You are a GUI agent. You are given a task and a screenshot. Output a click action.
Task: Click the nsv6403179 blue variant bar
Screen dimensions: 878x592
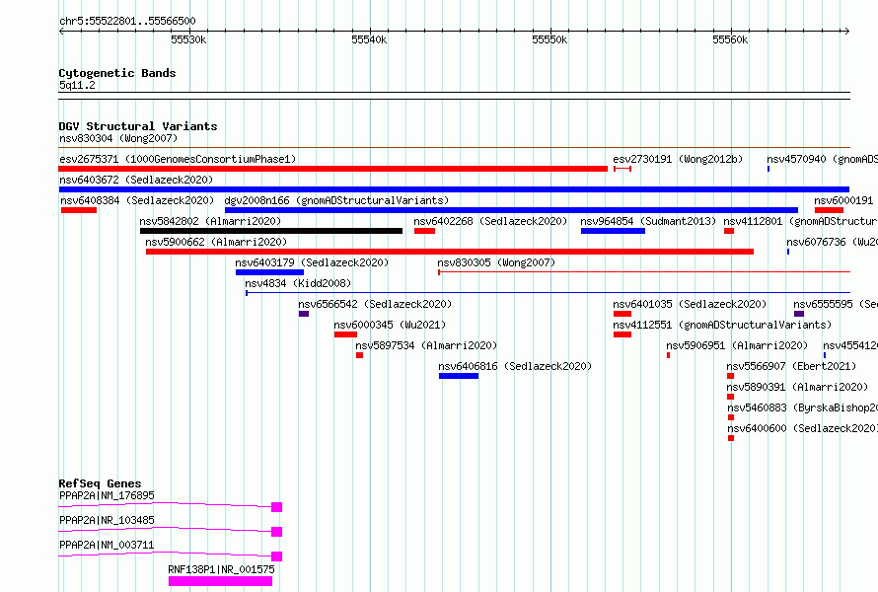pyautogui.click(x=270, y=272)
